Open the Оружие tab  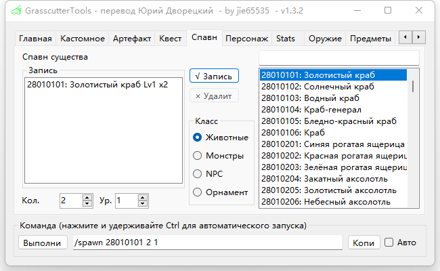(x=324, y=39)
